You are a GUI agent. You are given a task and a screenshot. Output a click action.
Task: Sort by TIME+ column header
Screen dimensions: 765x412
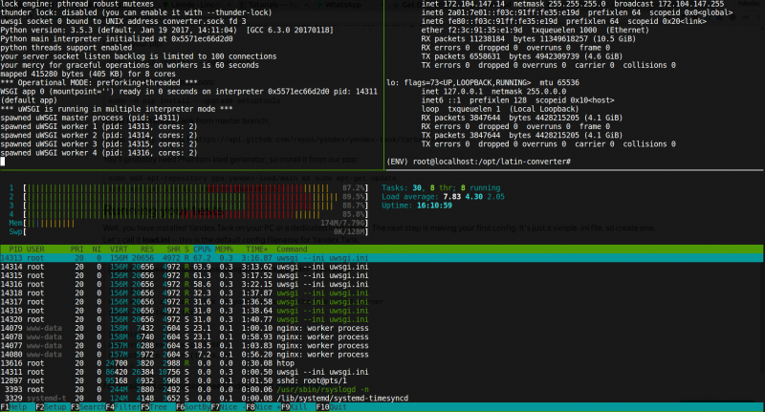pos(258,249)
